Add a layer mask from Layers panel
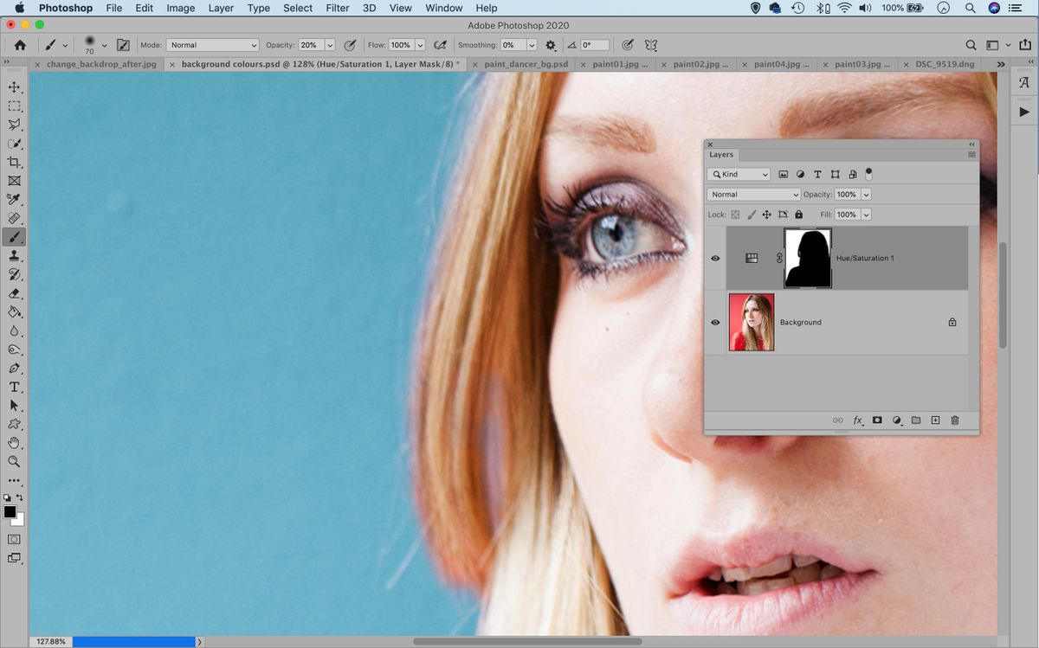This screenshot has height=648, width=1039. [877, 420]
